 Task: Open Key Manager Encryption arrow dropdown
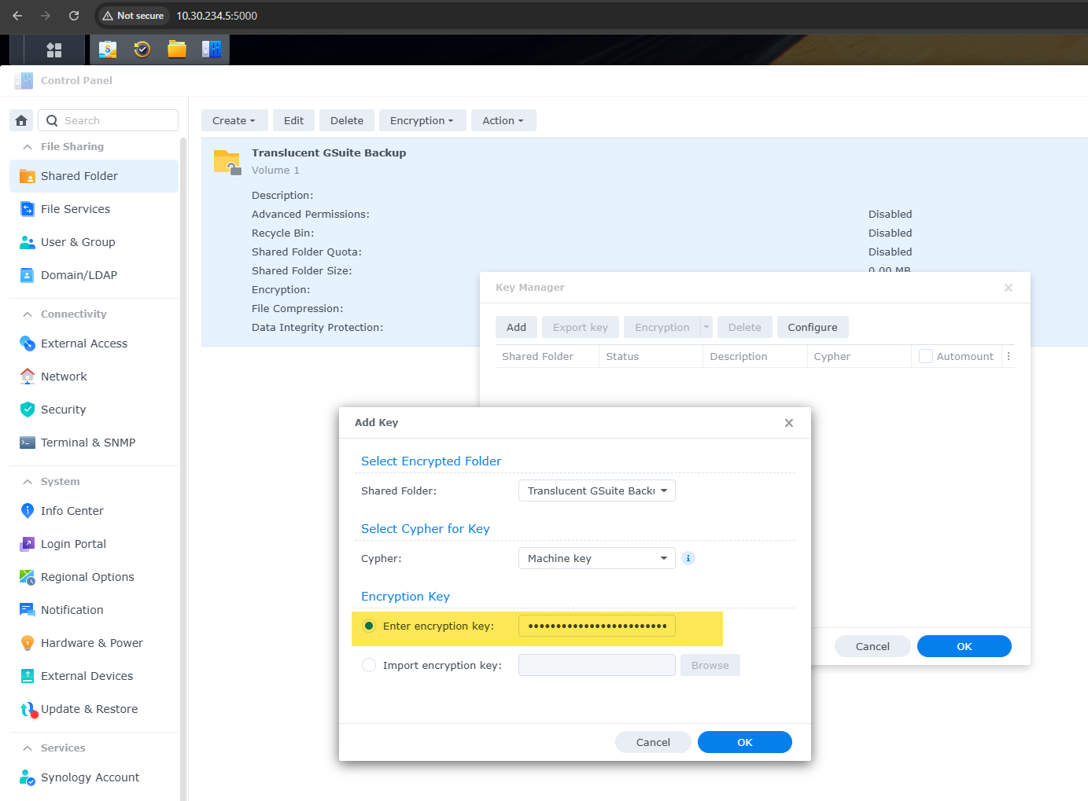[706, 327]
